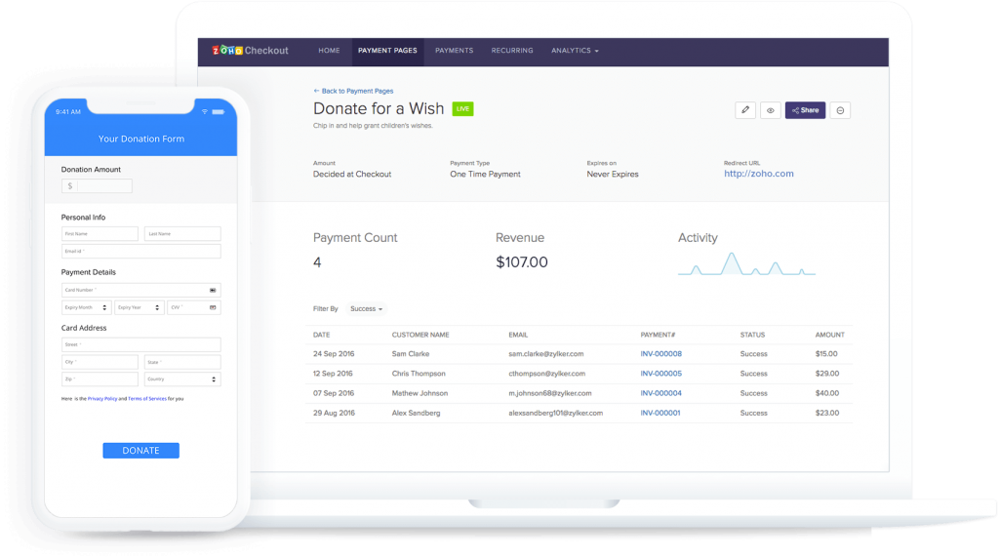Click the CVV help card icon

coord(213,307)
